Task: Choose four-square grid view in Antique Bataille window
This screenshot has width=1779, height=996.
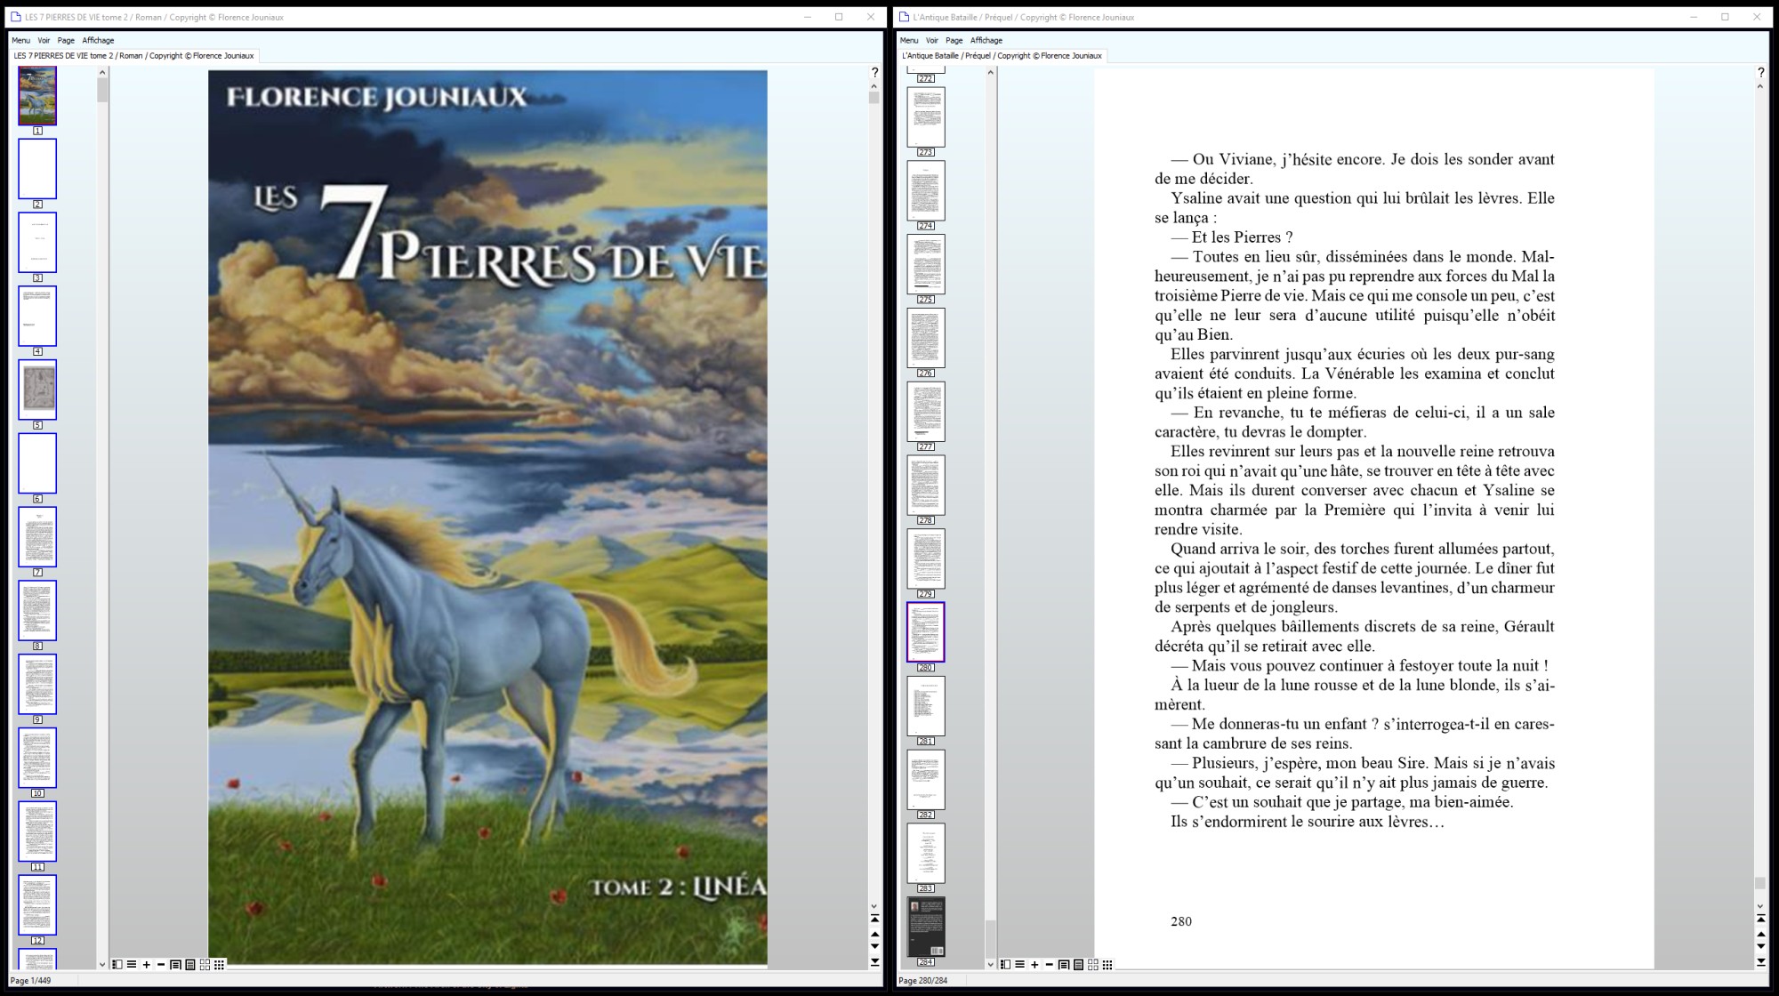Action: coord(1093,965)
